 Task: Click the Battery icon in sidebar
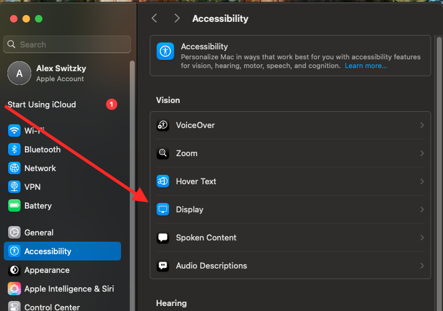[x=14, y=205]
